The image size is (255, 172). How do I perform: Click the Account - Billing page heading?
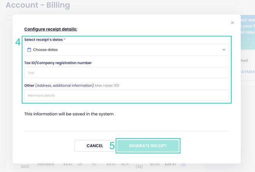(x=38, y=5)
